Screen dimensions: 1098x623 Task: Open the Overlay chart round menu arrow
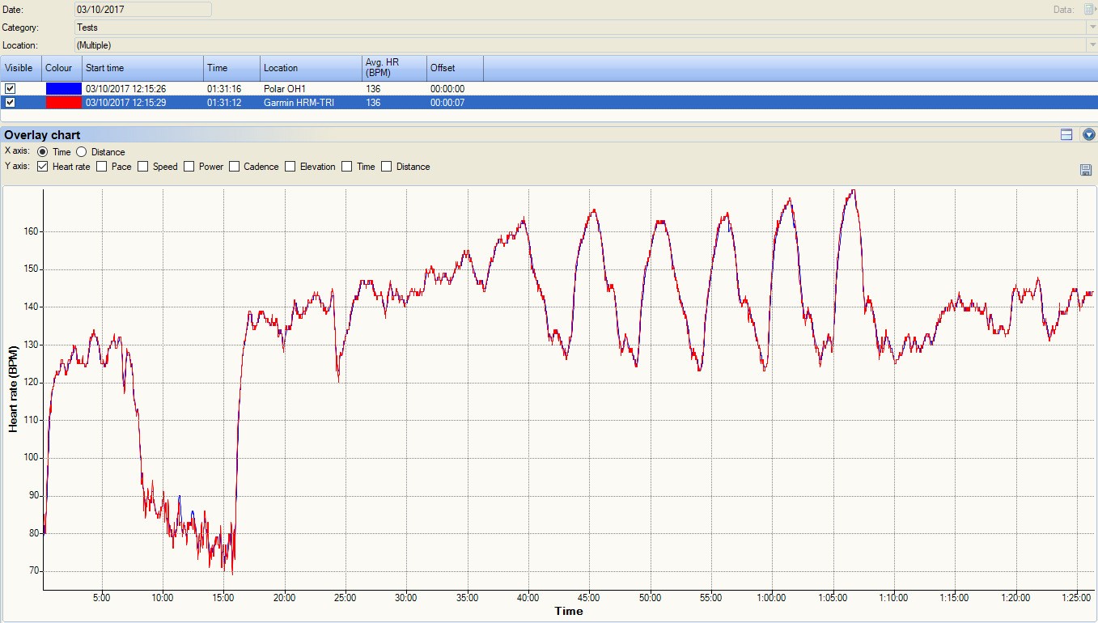(x=1088, y=135)
